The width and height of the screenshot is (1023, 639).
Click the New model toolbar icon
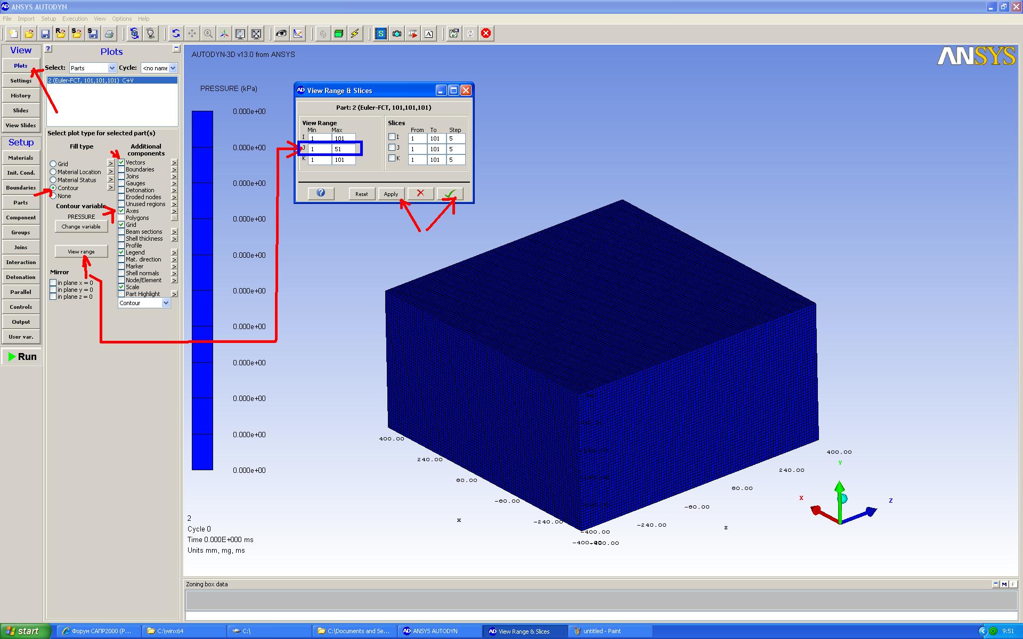pos(13,34)
